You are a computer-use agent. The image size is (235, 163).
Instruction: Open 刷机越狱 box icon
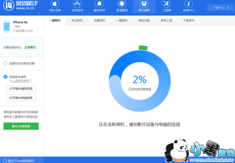(x=144, y=4)
